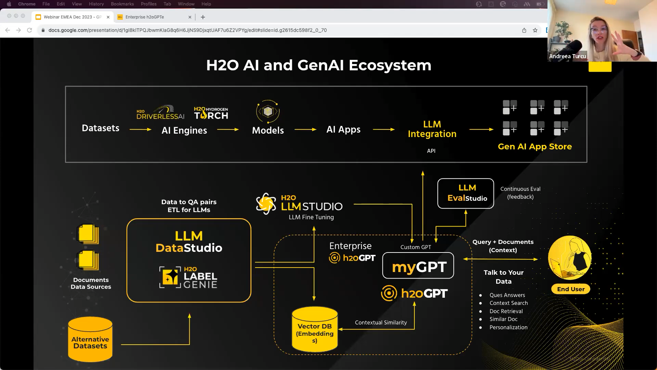This screenshot has height=370, width=657.
Task: Click the Contextual Similarity label
Action: click(381, 323)
